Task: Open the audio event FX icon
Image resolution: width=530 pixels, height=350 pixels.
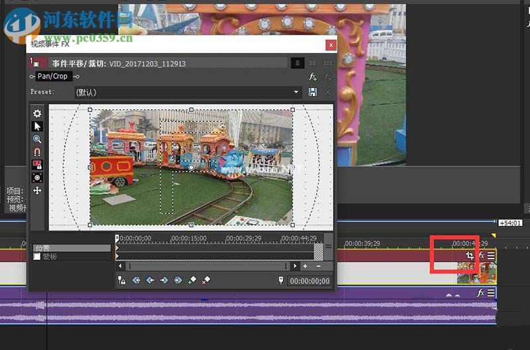Action: pyautogui.click(x=480, y=292)
